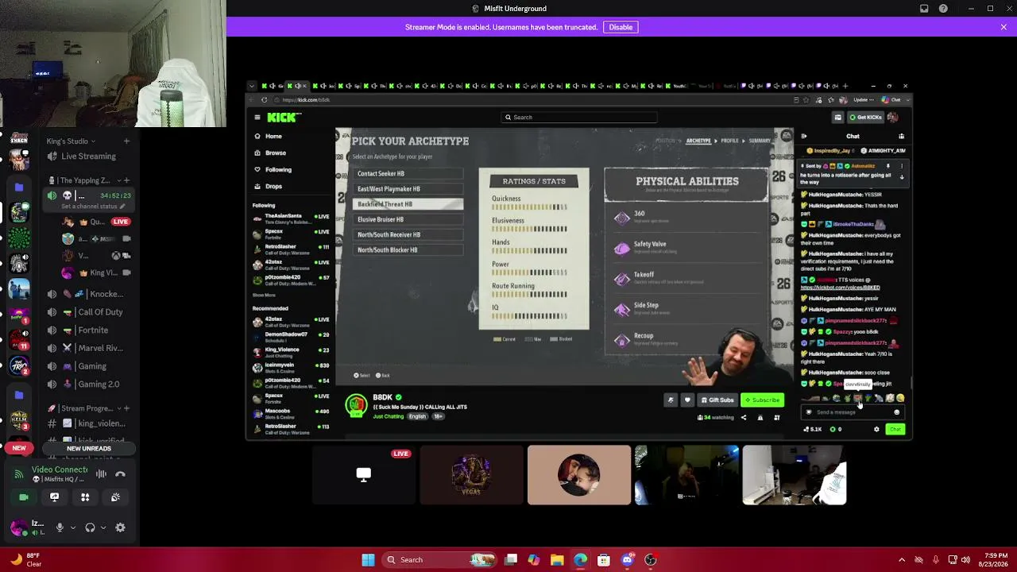This screenshot has width=1017, height=572.
Task: Open the Kick profile avatar menu
Action: (892, 118)
